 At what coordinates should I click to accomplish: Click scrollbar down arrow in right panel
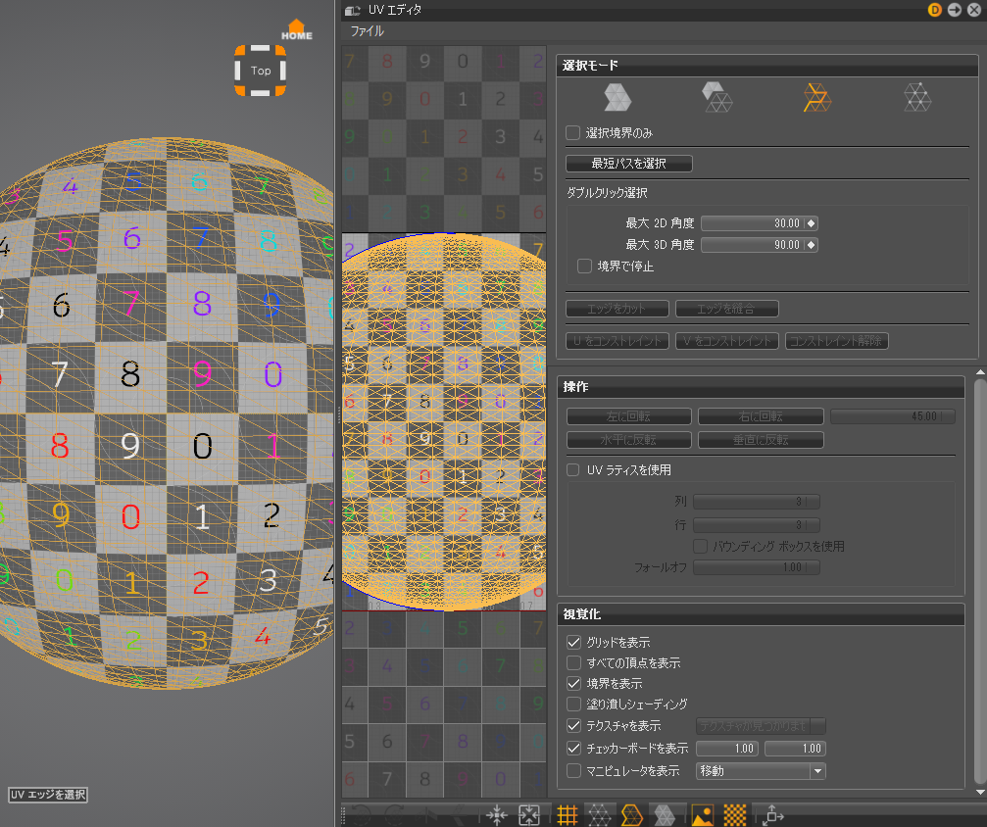(x=980, y=792)
